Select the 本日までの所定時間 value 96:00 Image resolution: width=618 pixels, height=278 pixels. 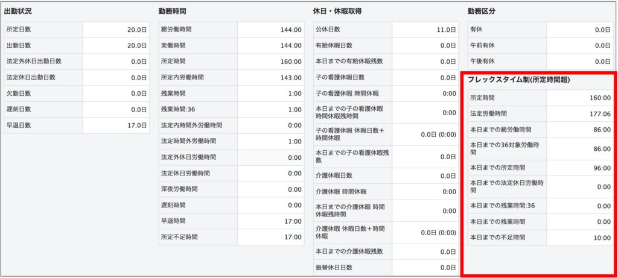click(x=600, y=168)
